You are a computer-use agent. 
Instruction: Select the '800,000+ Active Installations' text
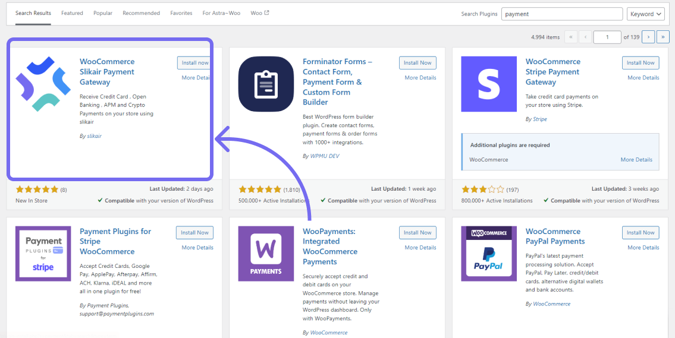tap(497, 201)
